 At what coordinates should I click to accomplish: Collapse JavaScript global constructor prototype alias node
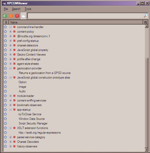pos(10,77)
